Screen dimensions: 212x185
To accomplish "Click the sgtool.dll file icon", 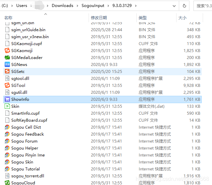I will [7, 78].
